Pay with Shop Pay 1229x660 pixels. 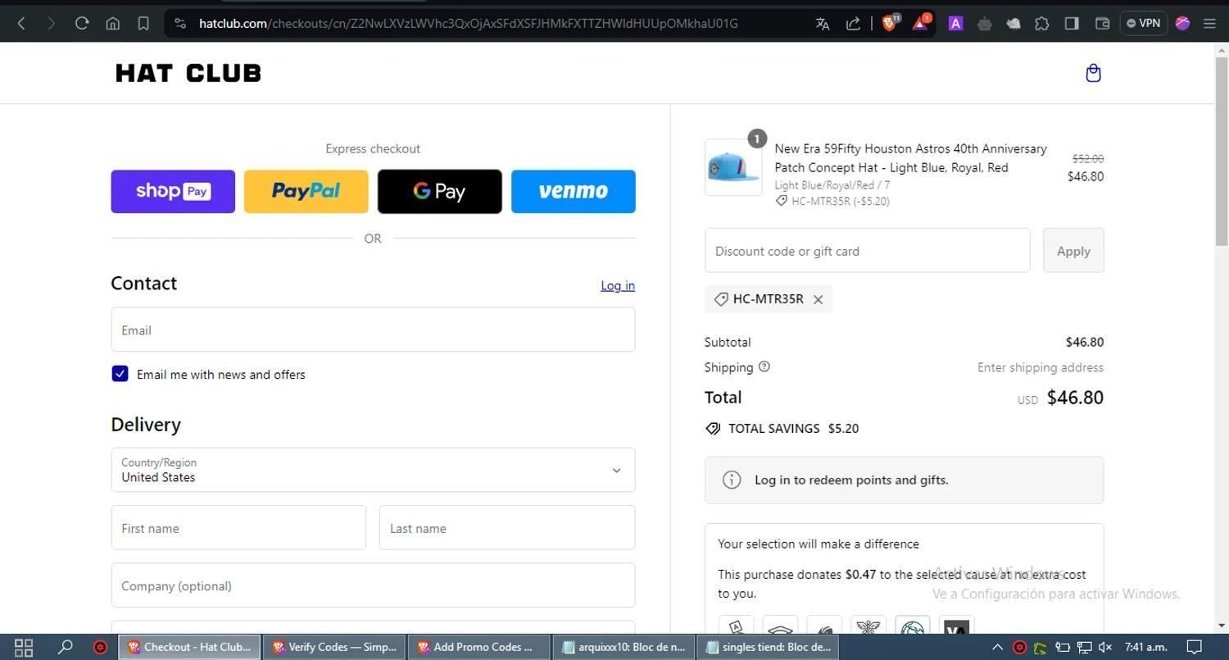pyautogui.click(x=173, y=191)
